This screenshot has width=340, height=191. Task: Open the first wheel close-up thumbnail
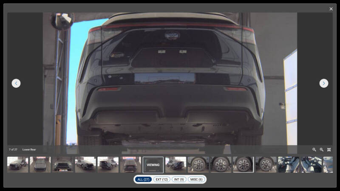click(x=198, y=165)
